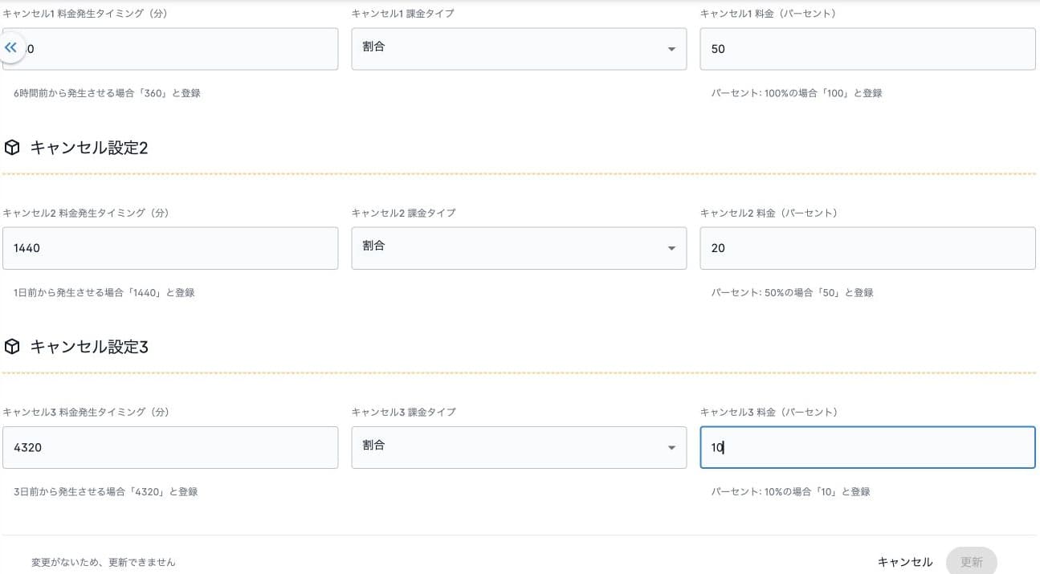Click label キャンセル3 料金（パーセント）

[769, 412]
